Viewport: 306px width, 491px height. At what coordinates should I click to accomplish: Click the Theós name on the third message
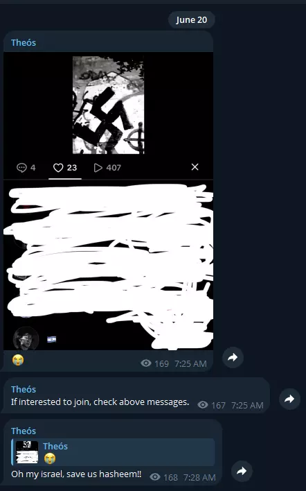tap(24, 431)
